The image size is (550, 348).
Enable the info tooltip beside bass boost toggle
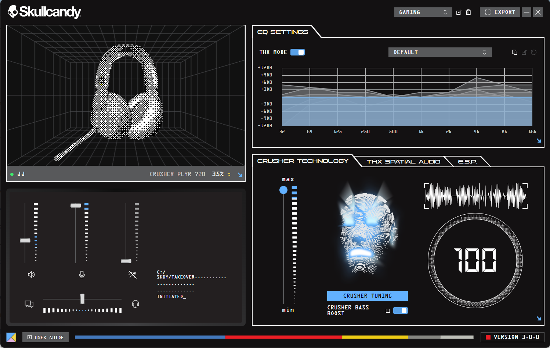point(388,311)
